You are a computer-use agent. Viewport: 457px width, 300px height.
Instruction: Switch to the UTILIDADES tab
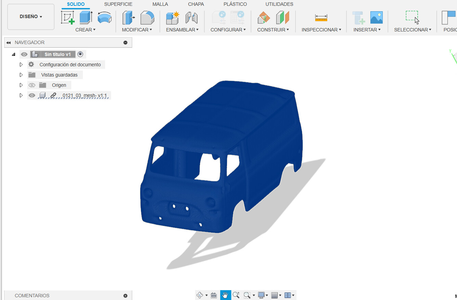[x=279, y=4]
